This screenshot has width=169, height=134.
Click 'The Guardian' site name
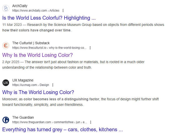pyautogui.click(x=23, y=117)
